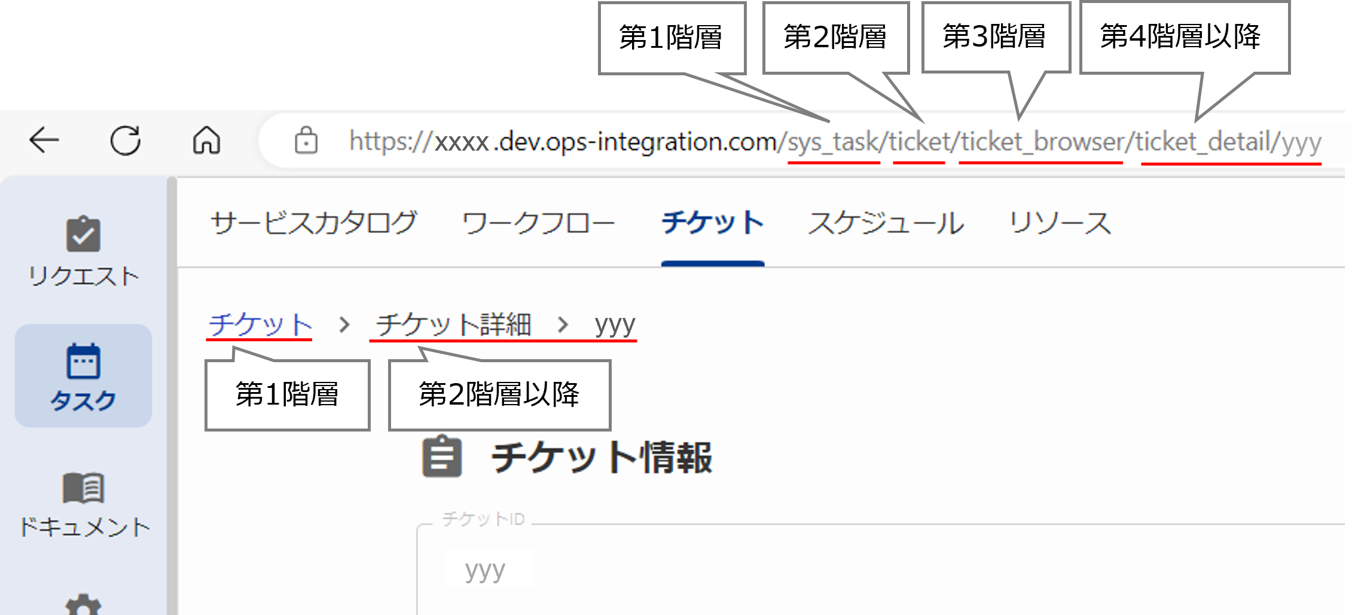1352x615 pixels.
Task: Navigate back using the browser back arrow
Action: pyautogui.click(x=44, y=140)
